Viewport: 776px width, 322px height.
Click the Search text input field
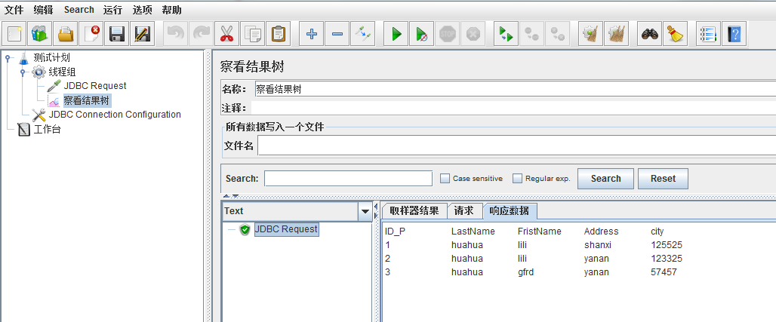point(349,179)
